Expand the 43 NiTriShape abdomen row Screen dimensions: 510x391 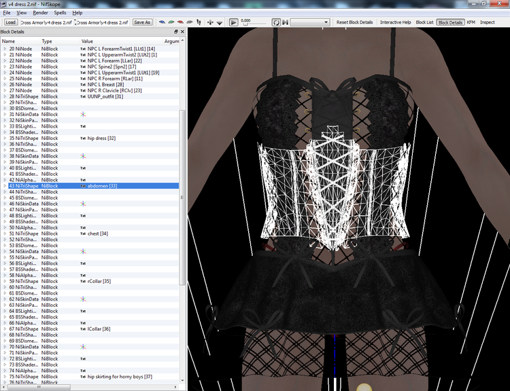tap(5, 186)
